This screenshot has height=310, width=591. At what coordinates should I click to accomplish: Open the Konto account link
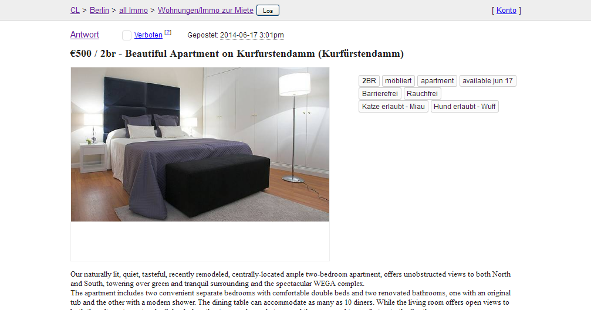click(x=506, y=11)
